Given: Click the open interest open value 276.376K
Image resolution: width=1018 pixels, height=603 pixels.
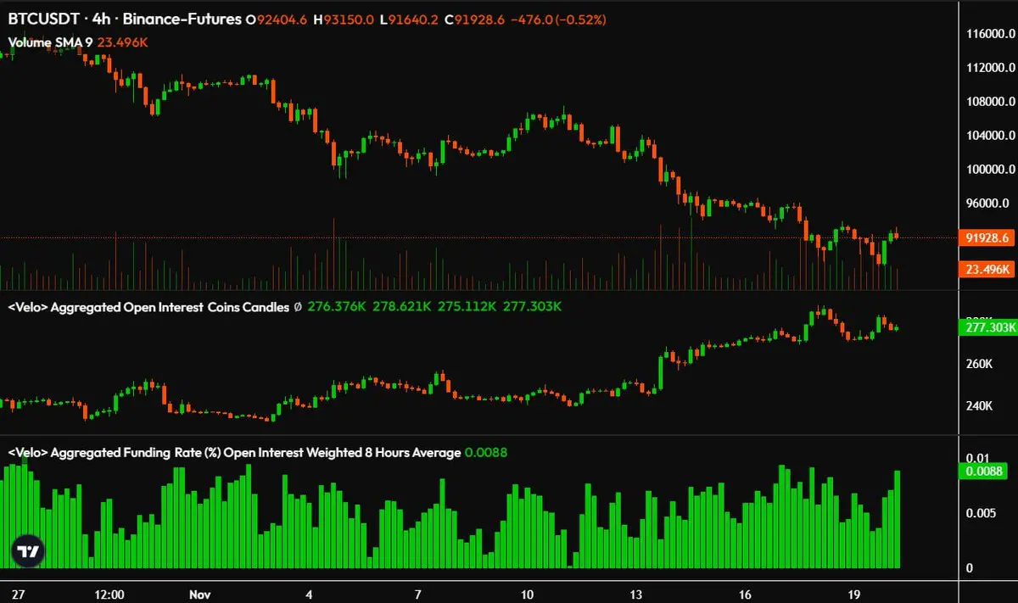Looking at the screenshot, I should 338,308.
